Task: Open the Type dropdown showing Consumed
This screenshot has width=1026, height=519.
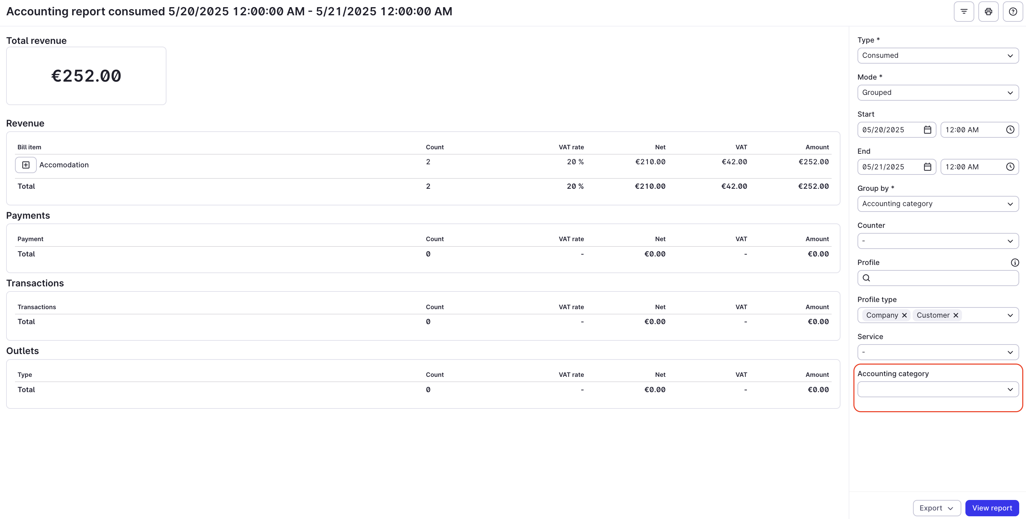Action: click(x=937, y=56)
